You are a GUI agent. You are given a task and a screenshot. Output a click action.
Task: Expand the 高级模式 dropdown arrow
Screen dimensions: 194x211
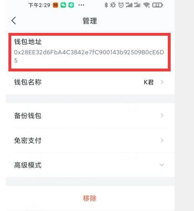click(x=162, y=165)
